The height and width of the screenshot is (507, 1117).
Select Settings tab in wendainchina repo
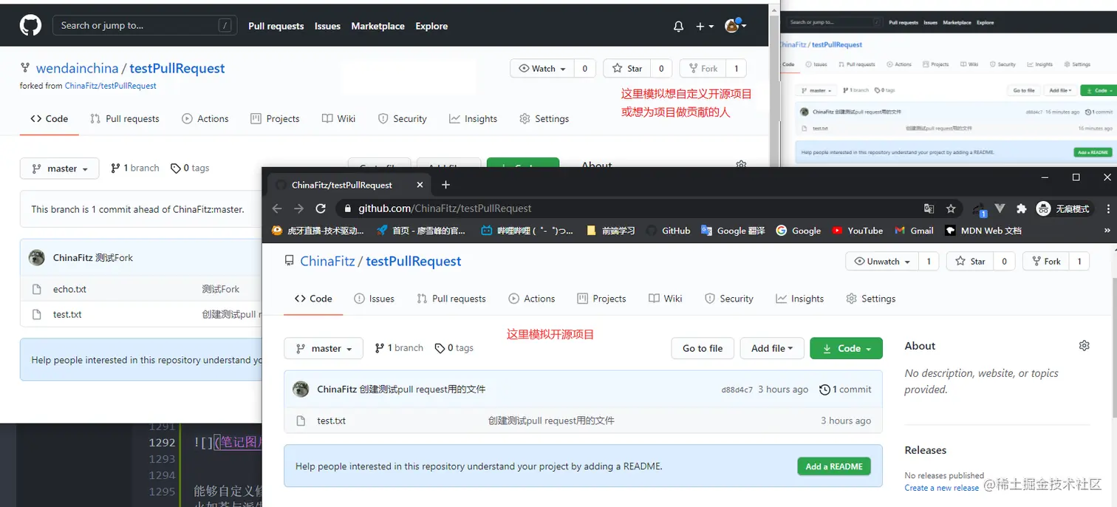click(544, 118)
